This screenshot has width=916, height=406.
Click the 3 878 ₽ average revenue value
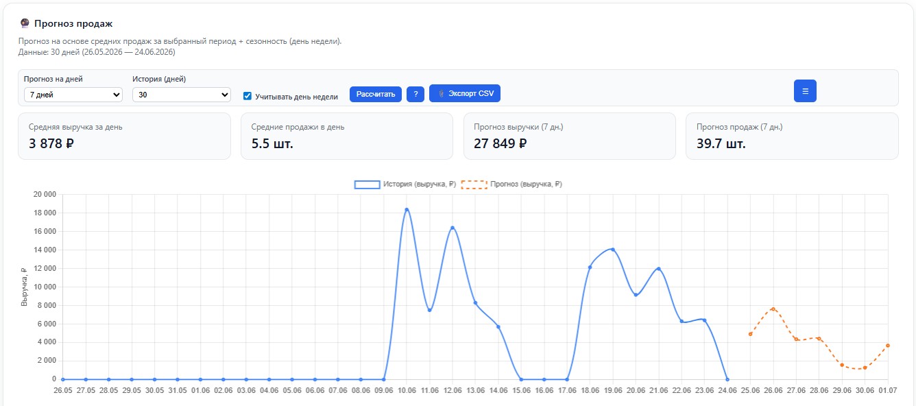tap(51, 143)
